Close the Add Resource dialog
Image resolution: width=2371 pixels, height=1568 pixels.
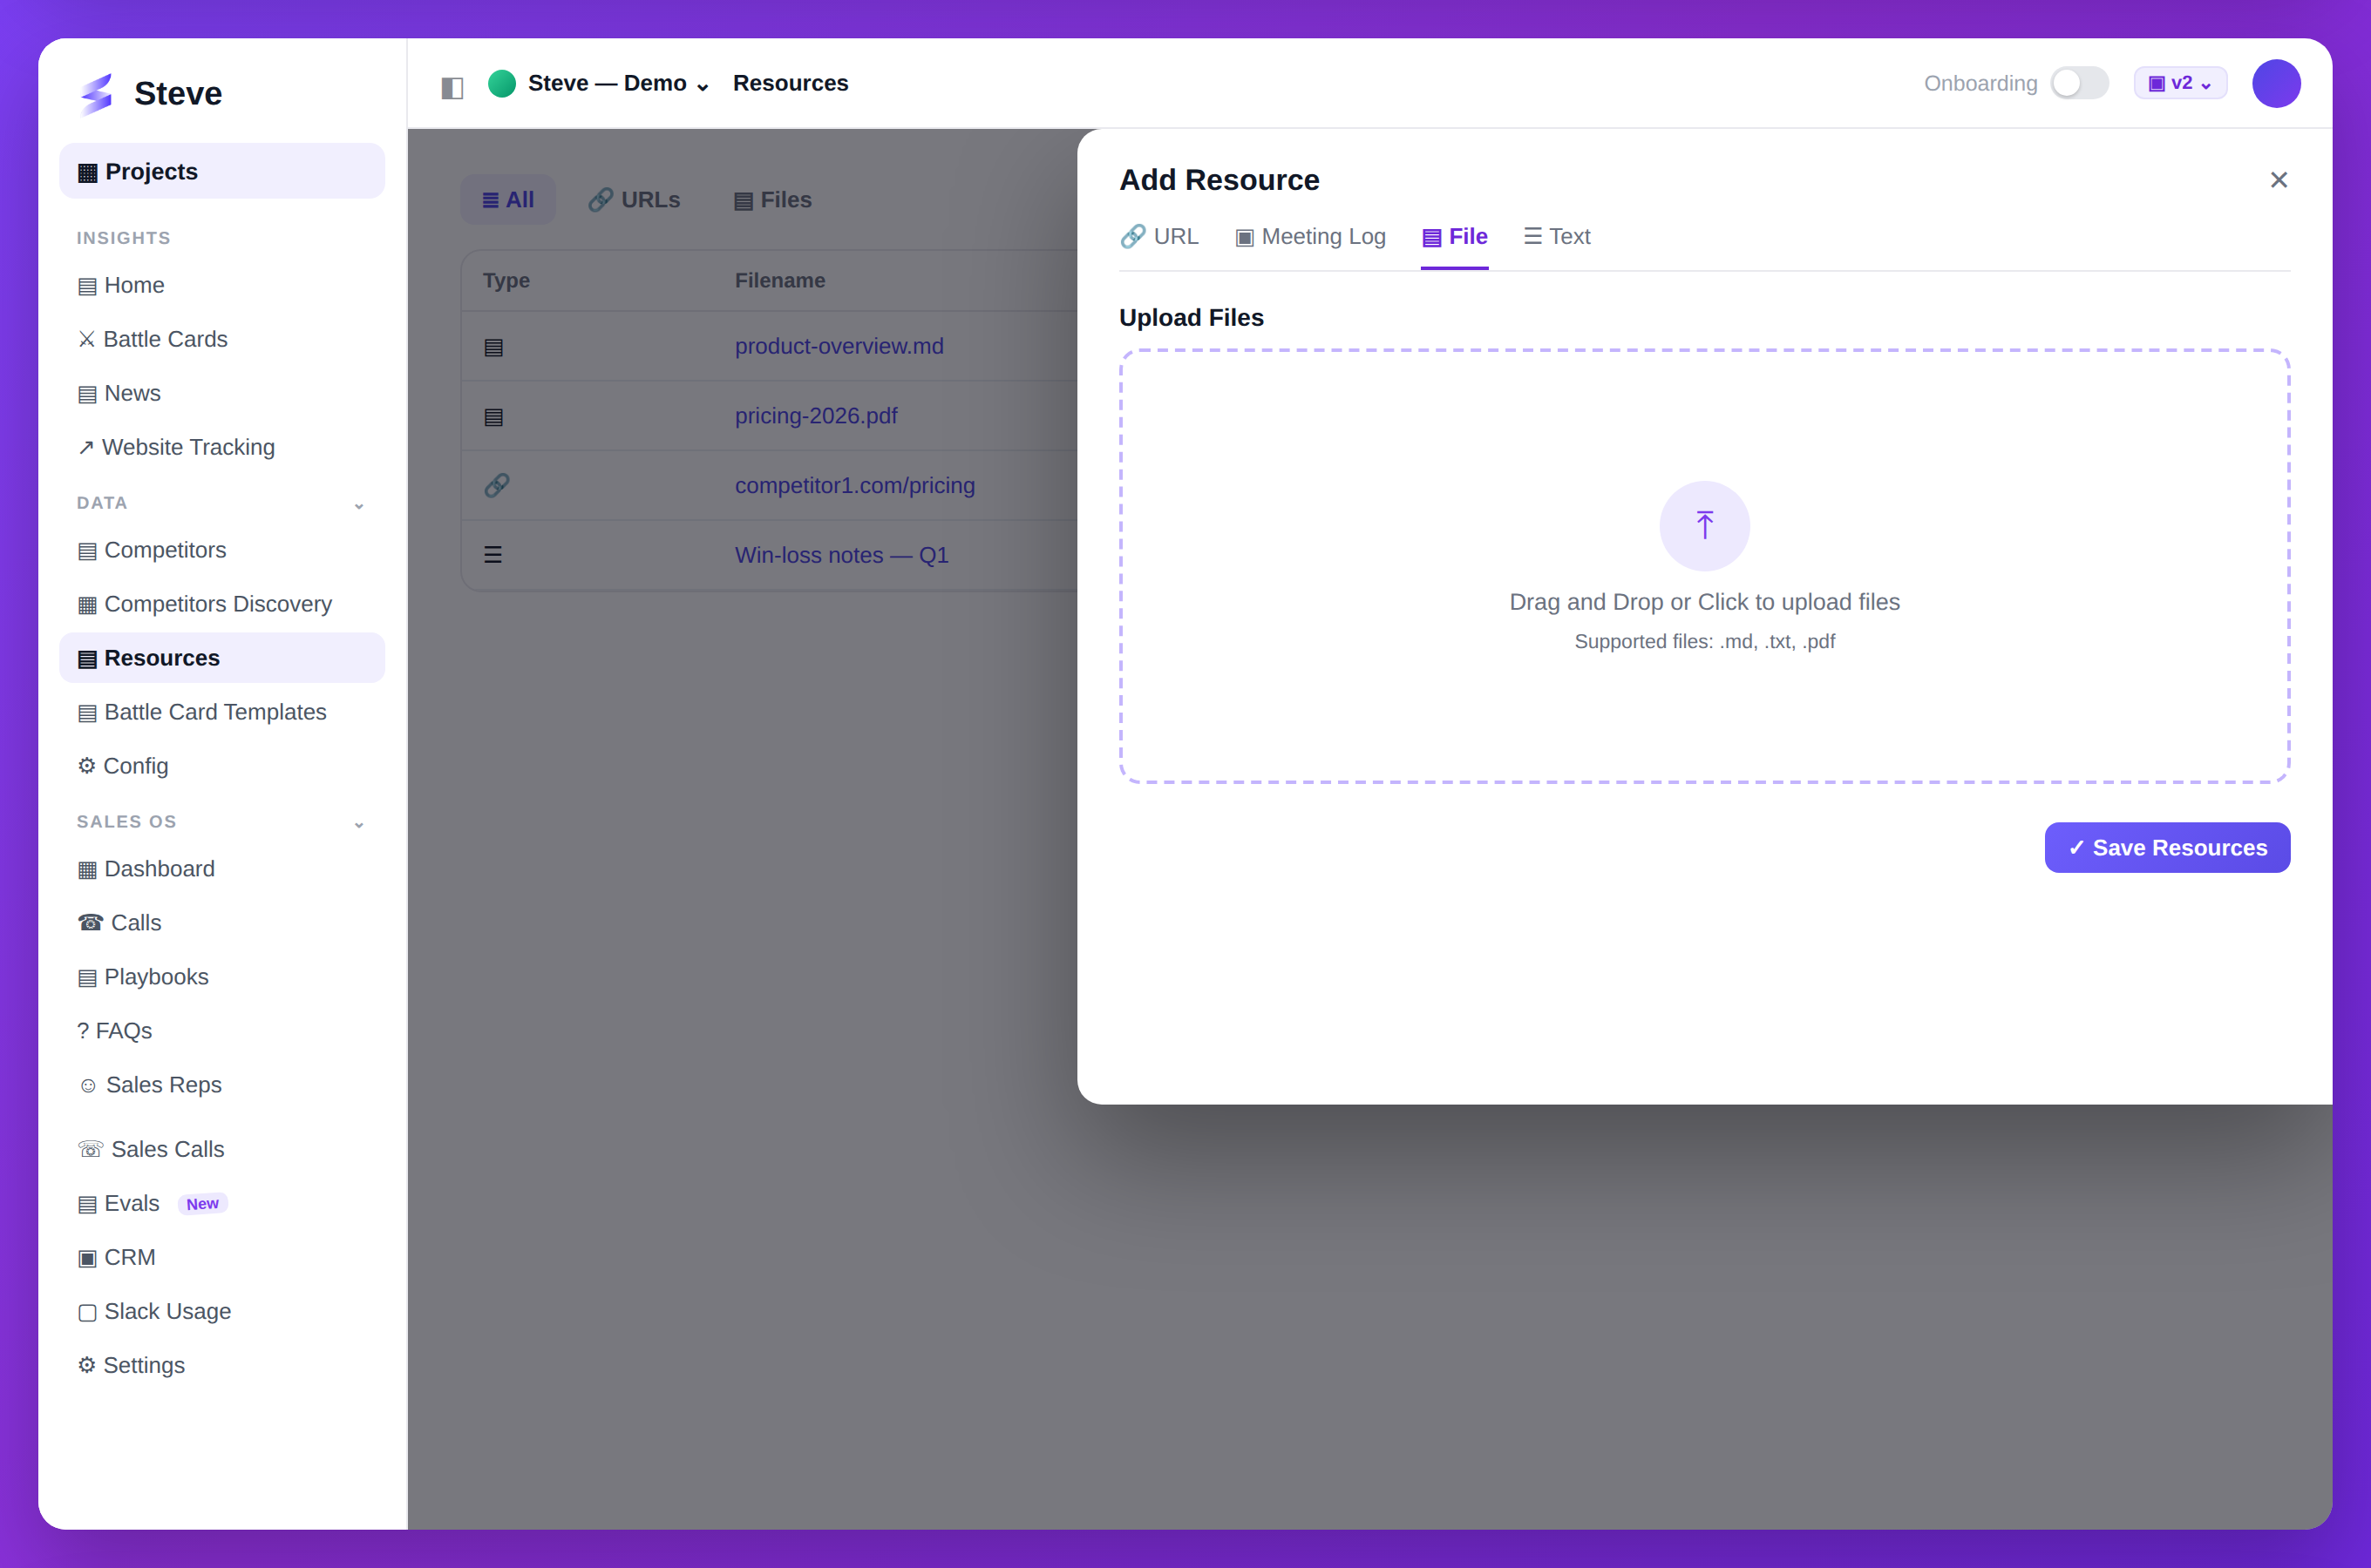pos(2278,180)
